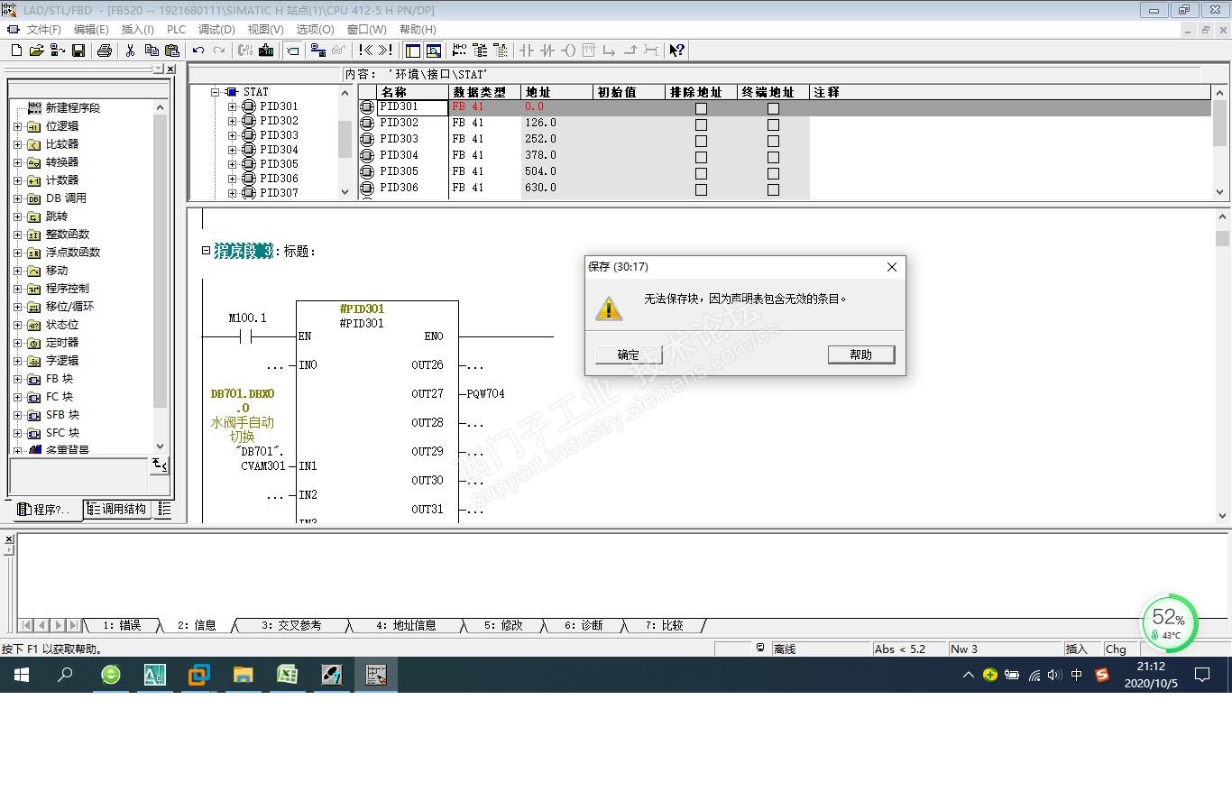
Task: Open the 编辑(E) menu
Action: (x=91, y=30)
